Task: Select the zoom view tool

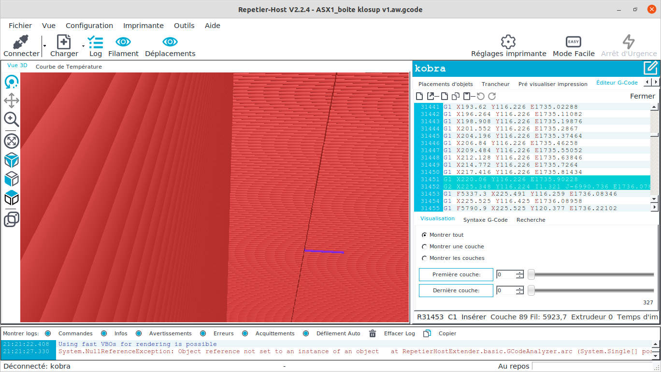Action: tap(12, 119)
